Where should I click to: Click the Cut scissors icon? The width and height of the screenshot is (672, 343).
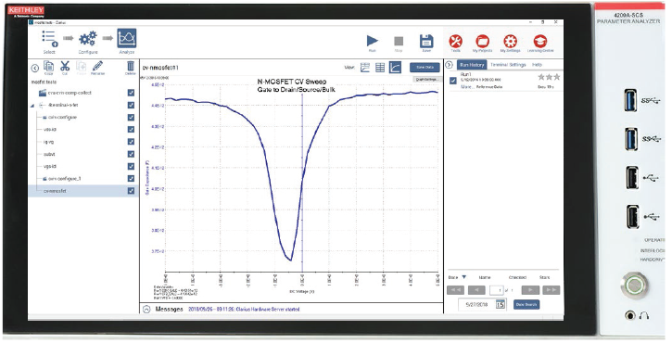pyautogui.click(x=65, y=66)
